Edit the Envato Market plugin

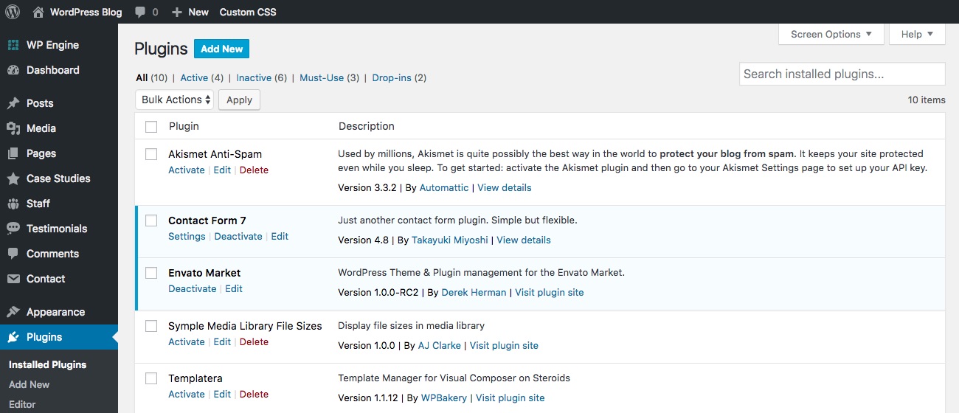tap(234, 288)
